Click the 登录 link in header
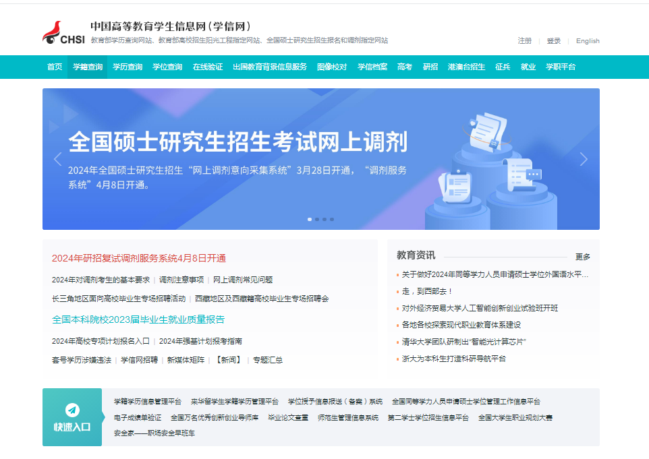This screenshot has width=649, height=459. (553, 40)
